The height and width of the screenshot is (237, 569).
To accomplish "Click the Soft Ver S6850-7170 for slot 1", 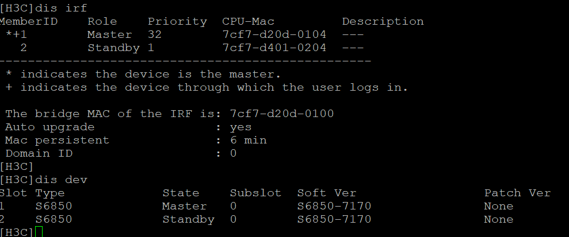I will (334, 206).
